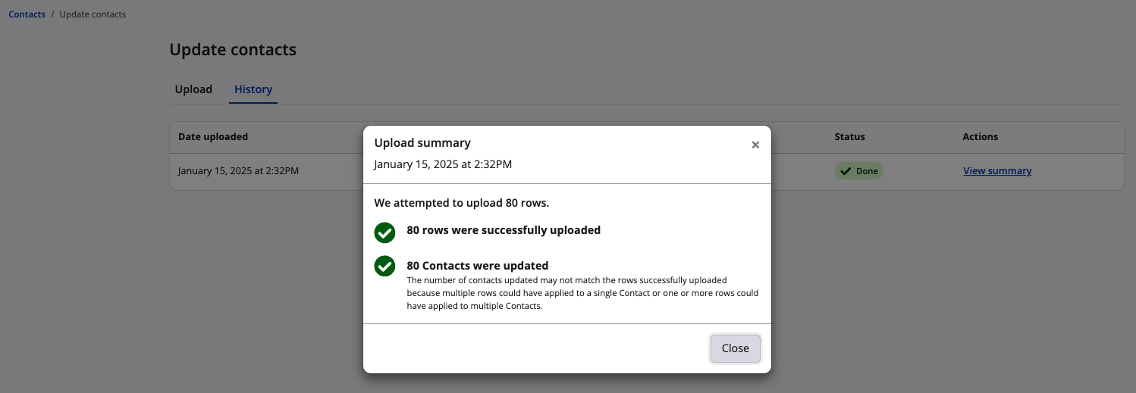Click the Update contacts page heading

point(233,50)
